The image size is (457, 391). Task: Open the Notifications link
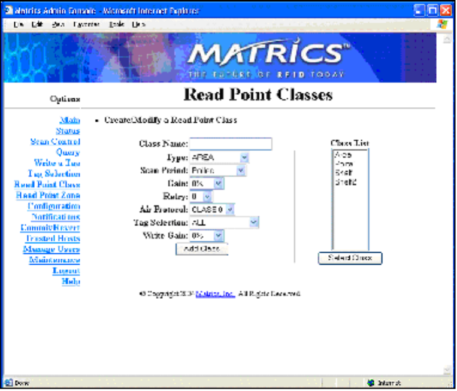point(56,217)
